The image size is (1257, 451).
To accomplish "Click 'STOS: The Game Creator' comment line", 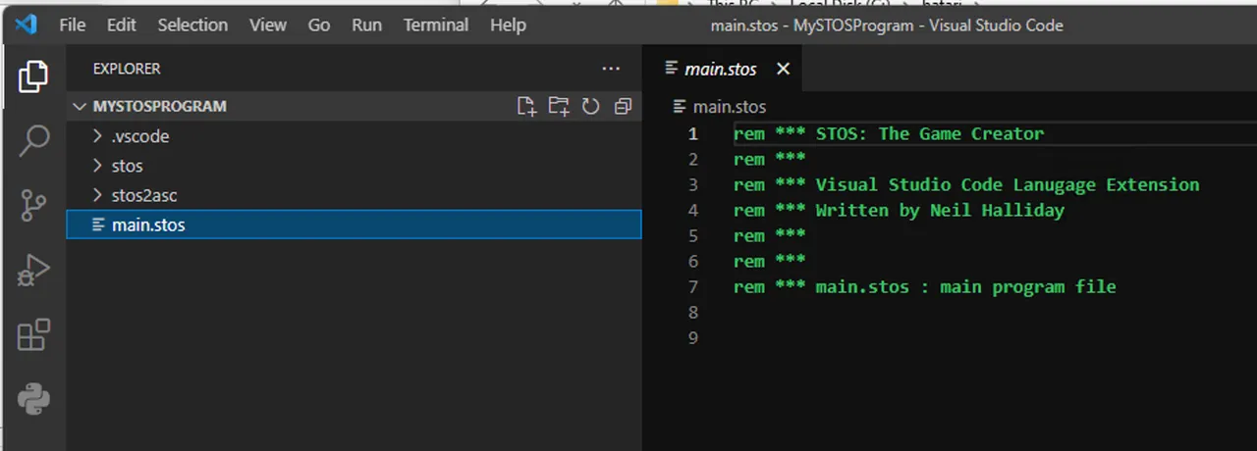I will tap(889, 133).
